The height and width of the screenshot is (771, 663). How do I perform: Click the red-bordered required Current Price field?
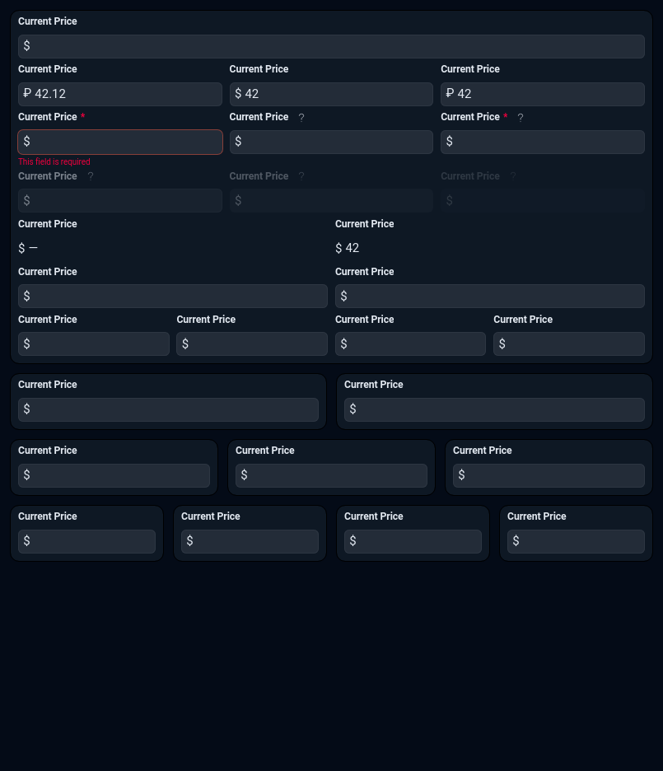coord(120,142)
